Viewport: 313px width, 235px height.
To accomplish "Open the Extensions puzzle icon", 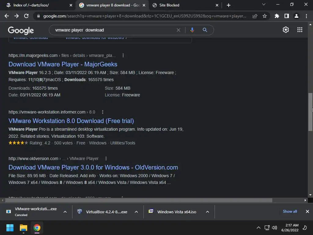I will (x=277, y=16).
